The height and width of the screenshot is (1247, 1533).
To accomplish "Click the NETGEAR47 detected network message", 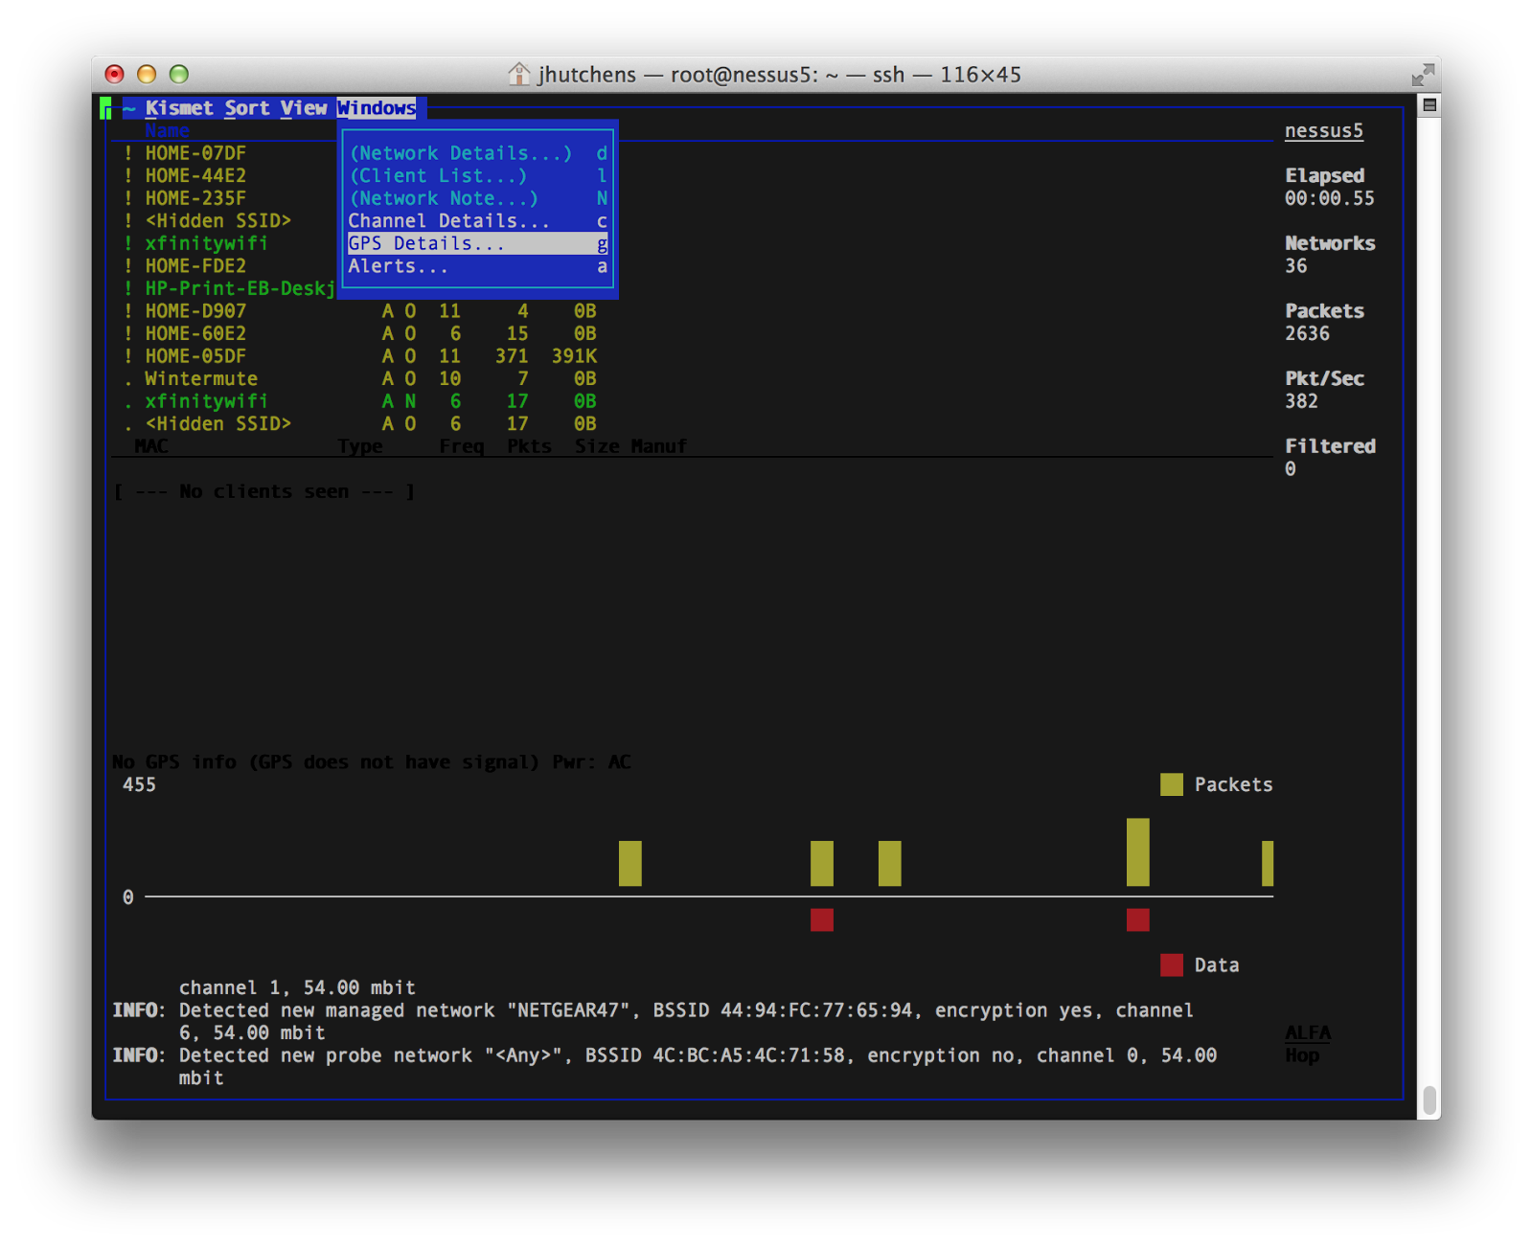I will 653,1021.
